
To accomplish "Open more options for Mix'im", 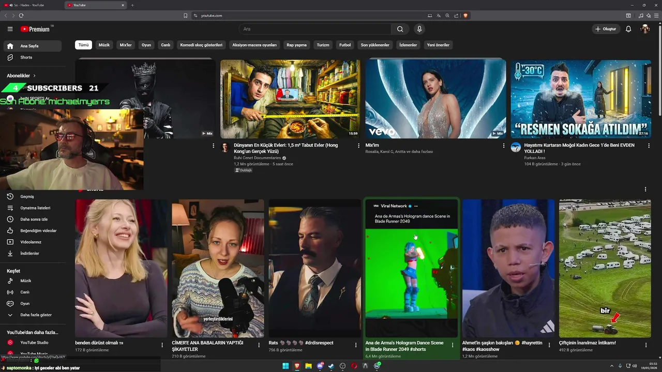I will 504,146.
